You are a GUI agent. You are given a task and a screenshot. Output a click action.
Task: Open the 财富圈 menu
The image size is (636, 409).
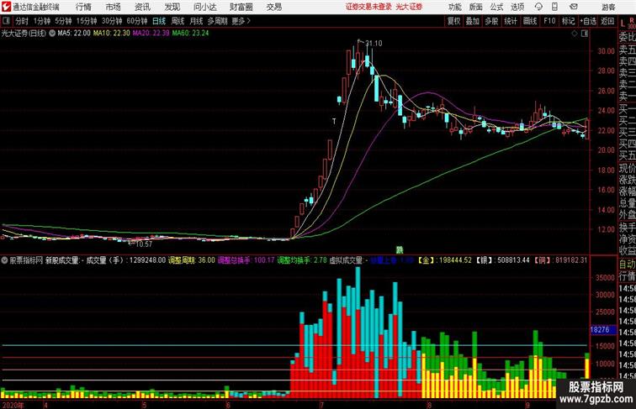coord(241,7)
